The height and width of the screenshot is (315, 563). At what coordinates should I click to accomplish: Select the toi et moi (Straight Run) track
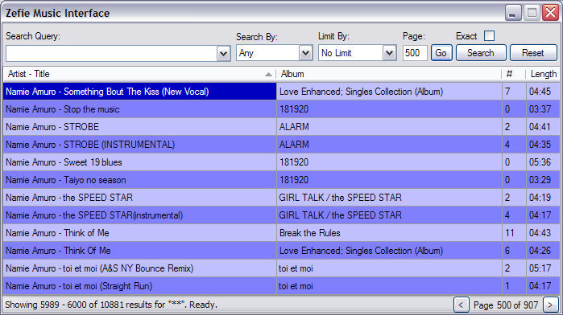click(x=281, y=286)
